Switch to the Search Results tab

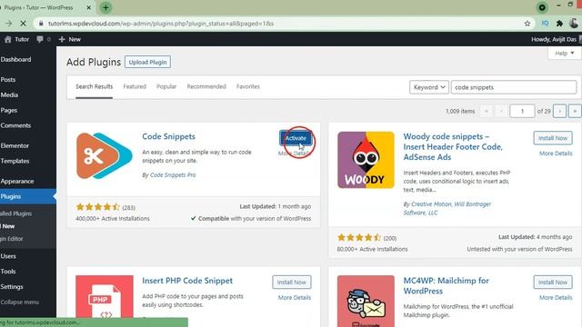95,86
